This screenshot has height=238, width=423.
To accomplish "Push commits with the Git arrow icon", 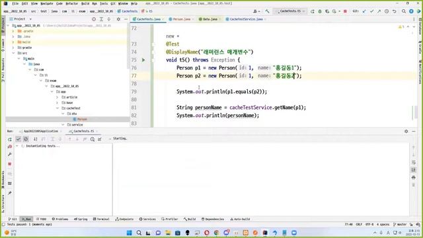I will [379, 11].
